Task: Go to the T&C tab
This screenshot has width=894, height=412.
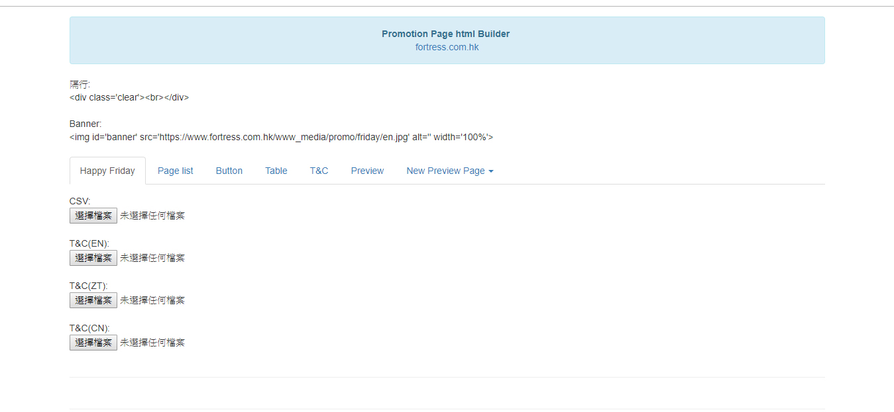Action: click(319, 171)
